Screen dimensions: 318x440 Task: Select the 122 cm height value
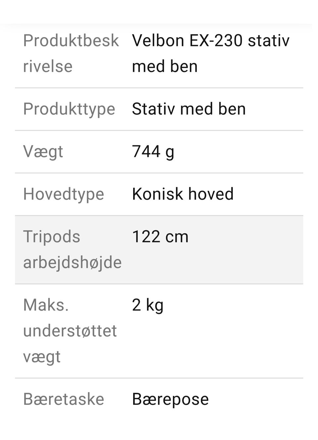point(160,237)
